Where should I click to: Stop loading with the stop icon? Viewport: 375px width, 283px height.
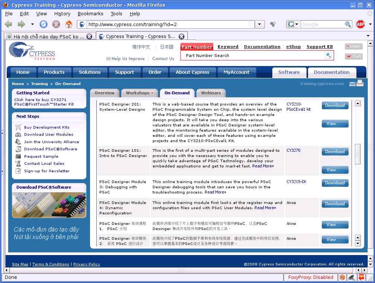56,24
